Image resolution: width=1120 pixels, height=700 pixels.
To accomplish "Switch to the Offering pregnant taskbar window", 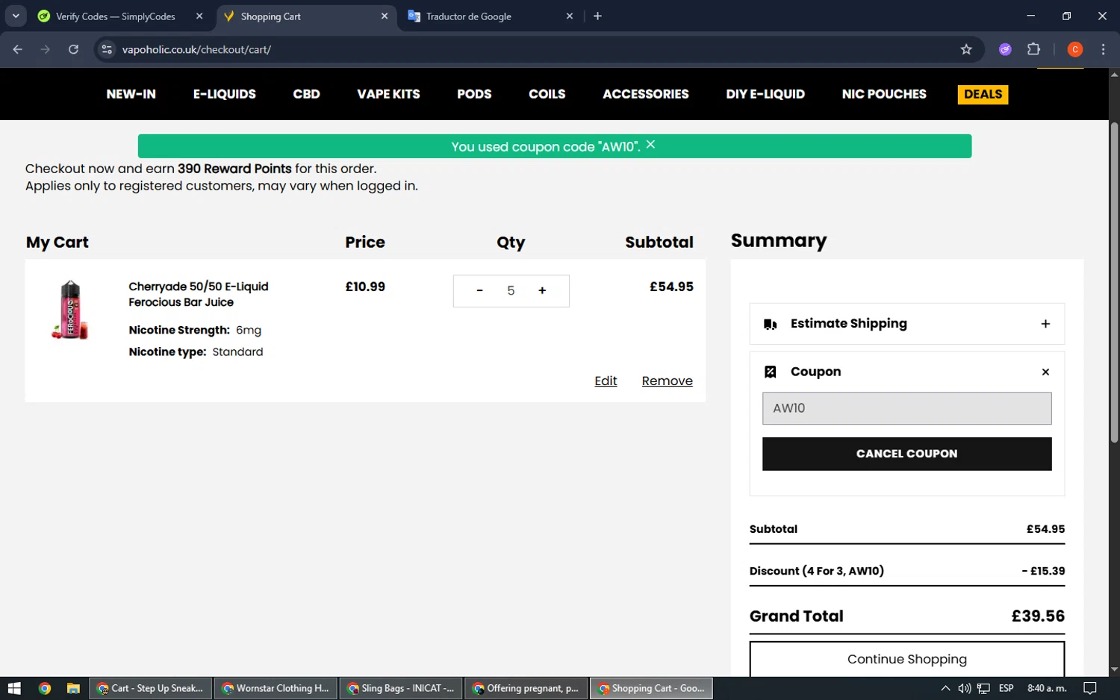I will pyautogui.click(x=526, y=688).
